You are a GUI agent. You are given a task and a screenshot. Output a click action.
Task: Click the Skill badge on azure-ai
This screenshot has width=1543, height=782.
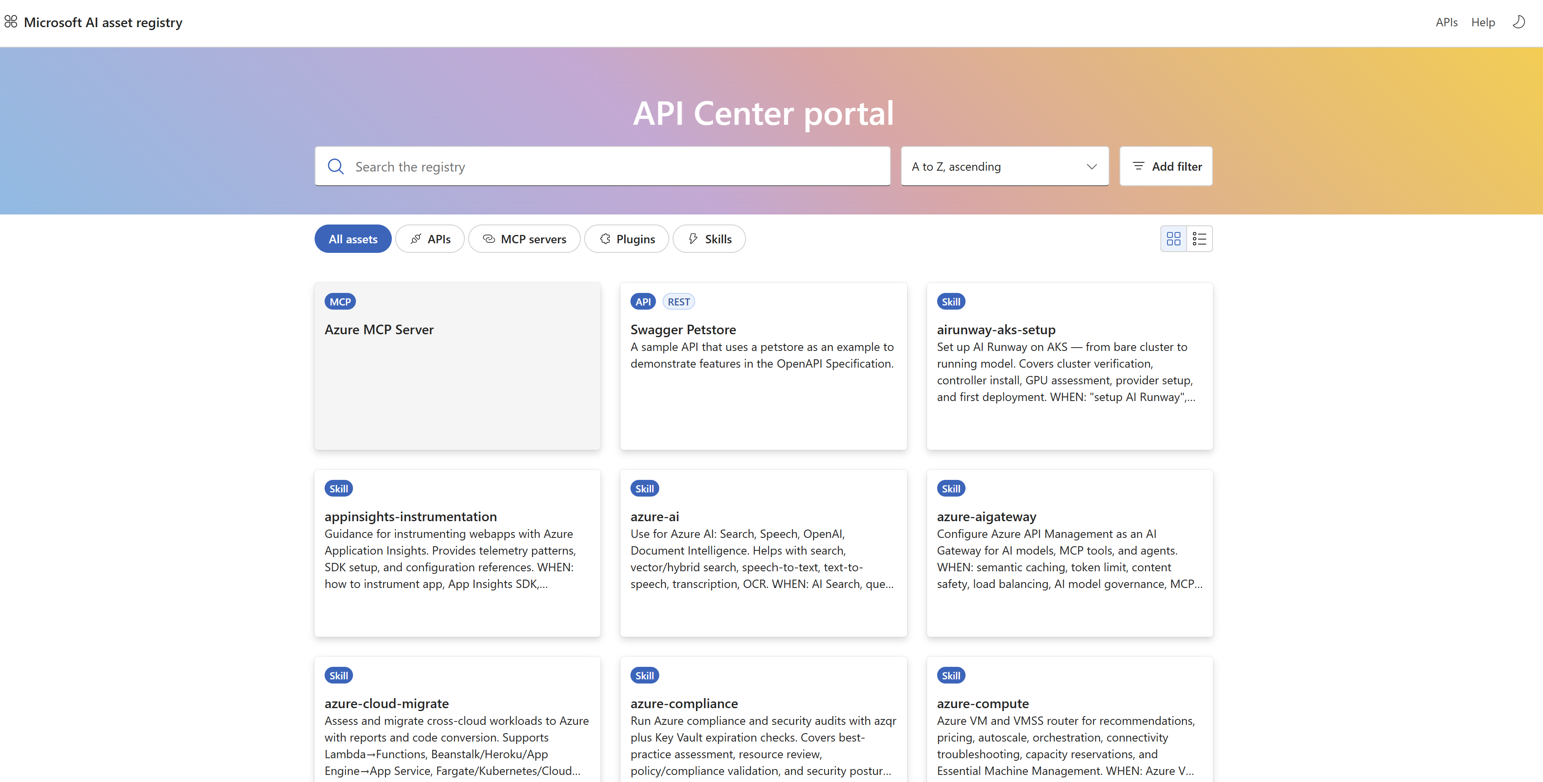645,488
